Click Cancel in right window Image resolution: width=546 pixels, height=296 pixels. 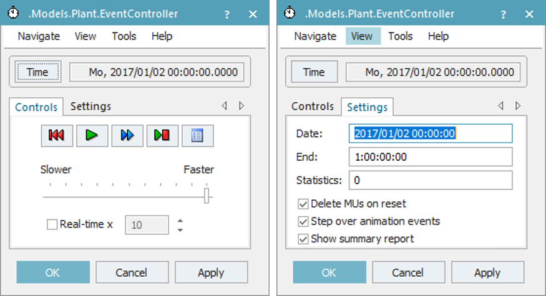(x=409, y=272)
